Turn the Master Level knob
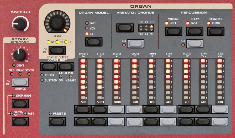 click(x=20, y=24)
